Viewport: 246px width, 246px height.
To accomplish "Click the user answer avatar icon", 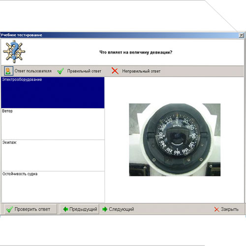I will click(8, 71).
